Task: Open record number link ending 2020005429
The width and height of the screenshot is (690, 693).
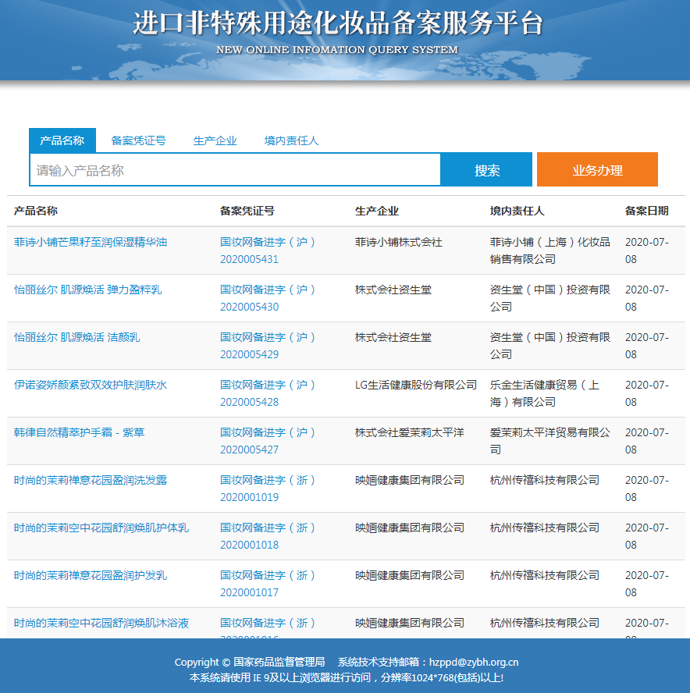Action: [x=268, y=346]
